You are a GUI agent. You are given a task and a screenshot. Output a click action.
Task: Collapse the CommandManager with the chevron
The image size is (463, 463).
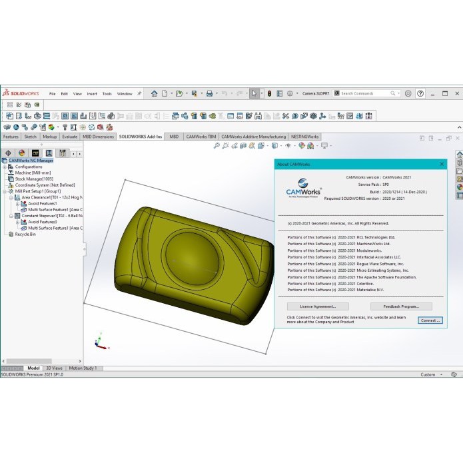pos(460,127)
